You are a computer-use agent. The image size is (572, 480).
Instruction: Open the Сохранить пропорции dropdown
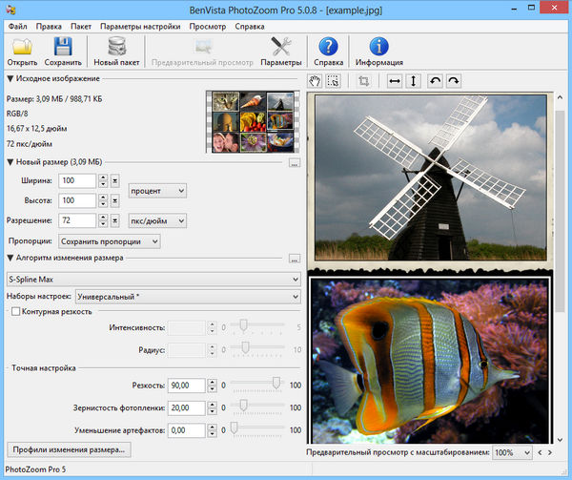click(108, 240)
